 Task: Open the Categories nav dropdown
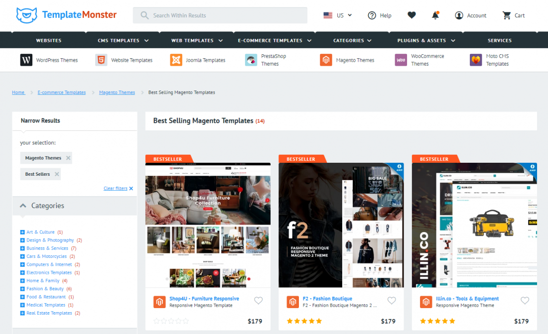tap(352, 40)
